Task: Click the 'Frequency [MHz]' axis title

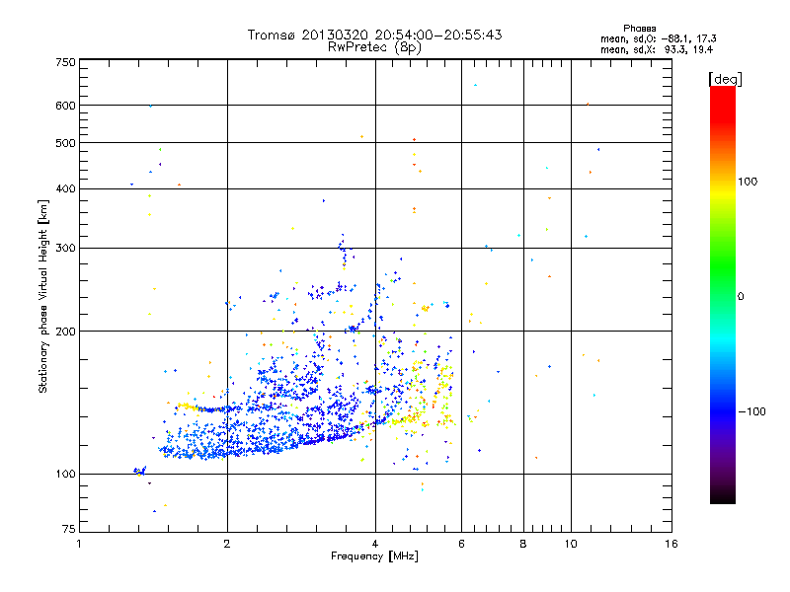Action: (374, 556)
